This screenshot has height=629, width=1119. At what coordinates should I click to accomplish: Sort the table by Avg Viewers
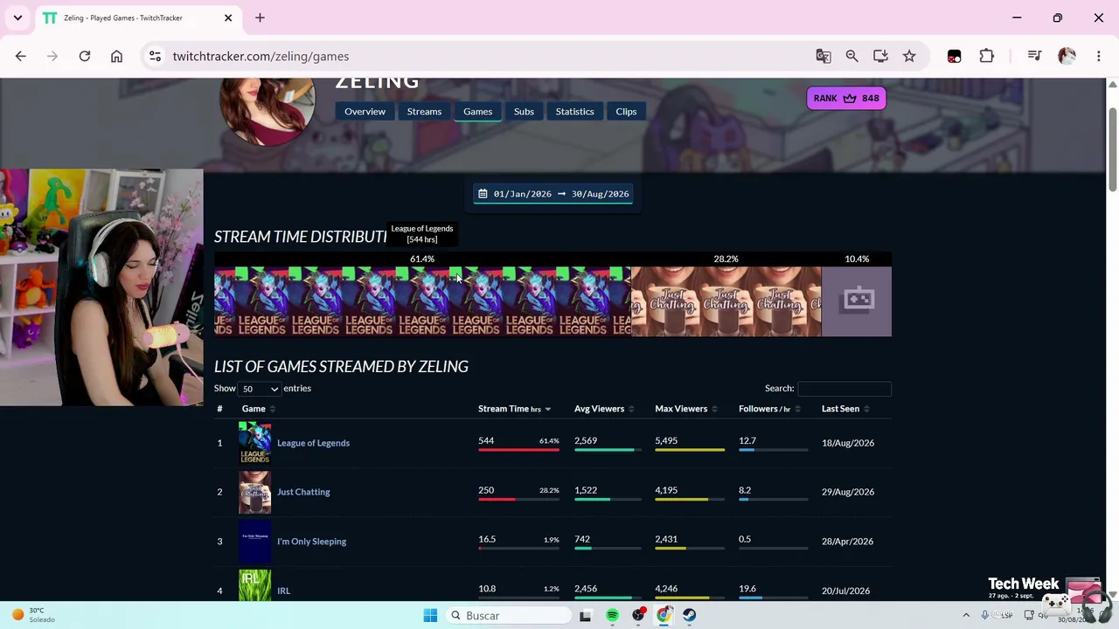point(604,409)
